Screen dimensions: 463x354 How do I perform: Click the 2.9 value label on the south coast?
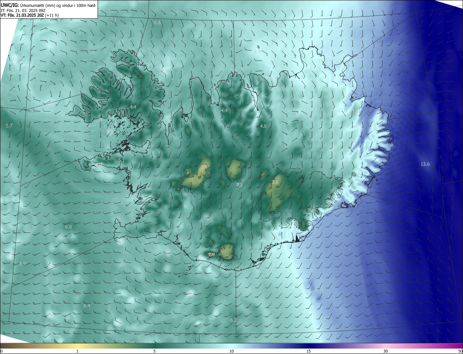pyautogui.click(x=212, y=255)
